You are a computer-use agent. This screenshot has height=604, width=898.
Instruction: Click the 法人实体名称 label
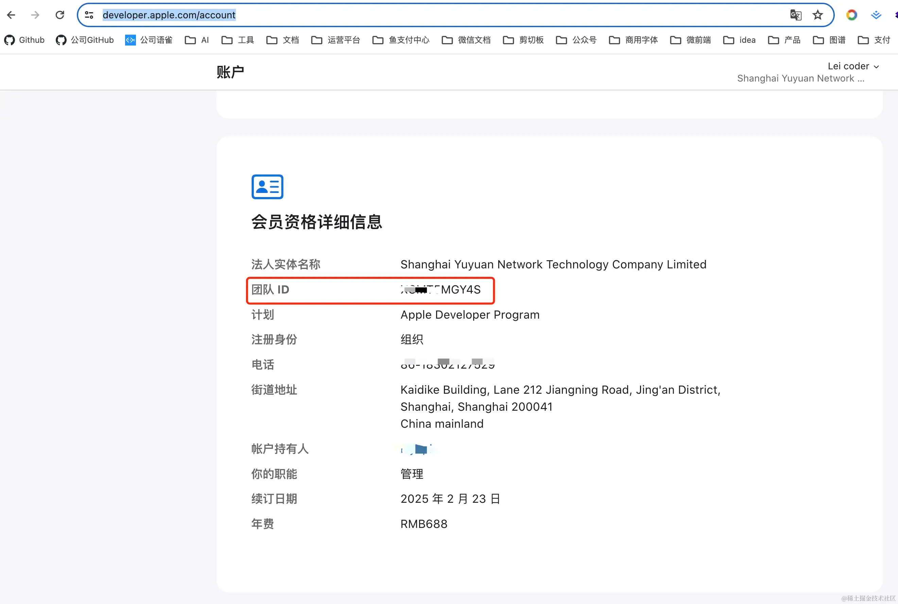pos(286,265)
